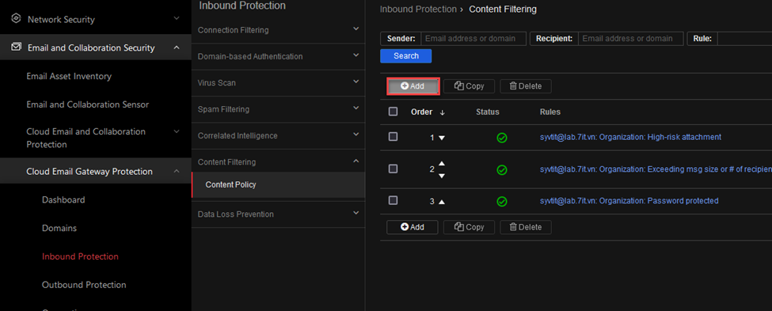Expand the Spam Filtering section
Screen dimensions: 772x311
(278, 109)
